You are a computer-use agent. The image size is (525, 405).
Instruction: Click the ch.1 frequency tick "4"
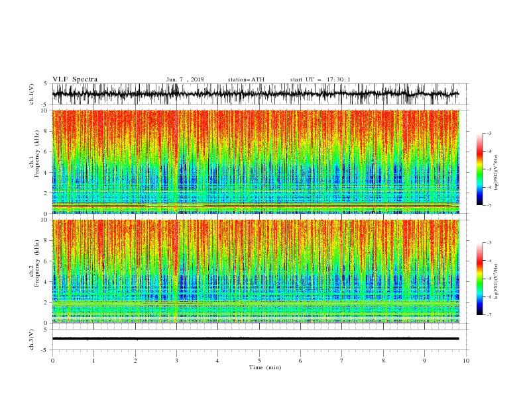click(x=46, y=173)
